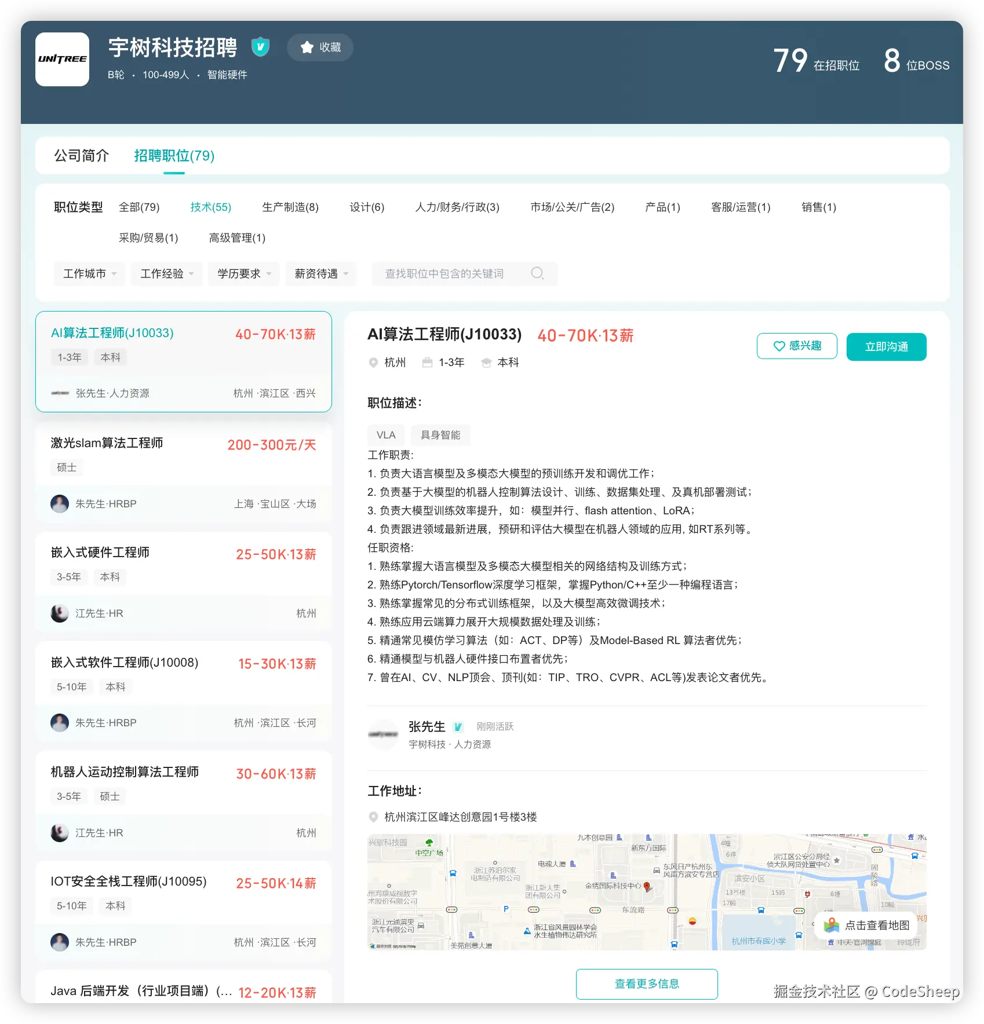Viewport: 984px width, 1024px height.
Task: Click 朱先生 avatar on 嵌入式软件工程师 card
Action: pyautogui.click(x=60, y=723)
